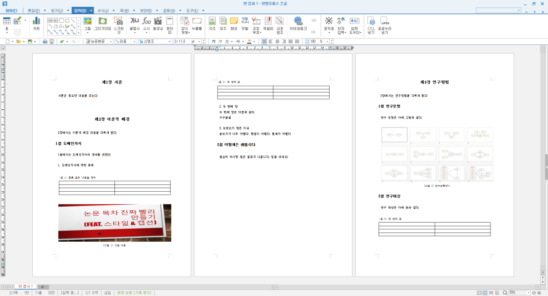Insert 공공누리 open license mark
Screen dimensions: 548x296
(x=385, y=25)
